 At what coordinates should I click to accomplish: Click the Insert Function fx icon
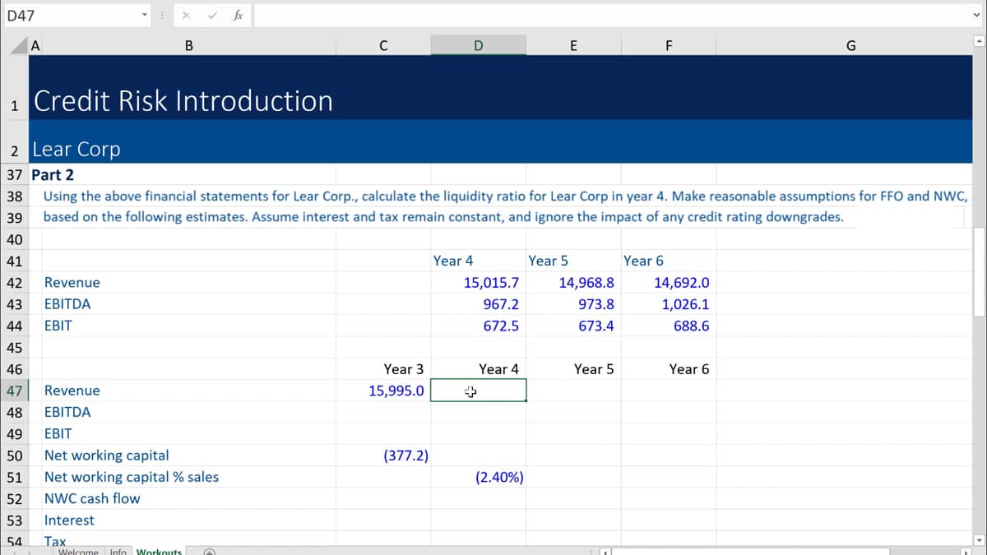click(x=238, y=15)
